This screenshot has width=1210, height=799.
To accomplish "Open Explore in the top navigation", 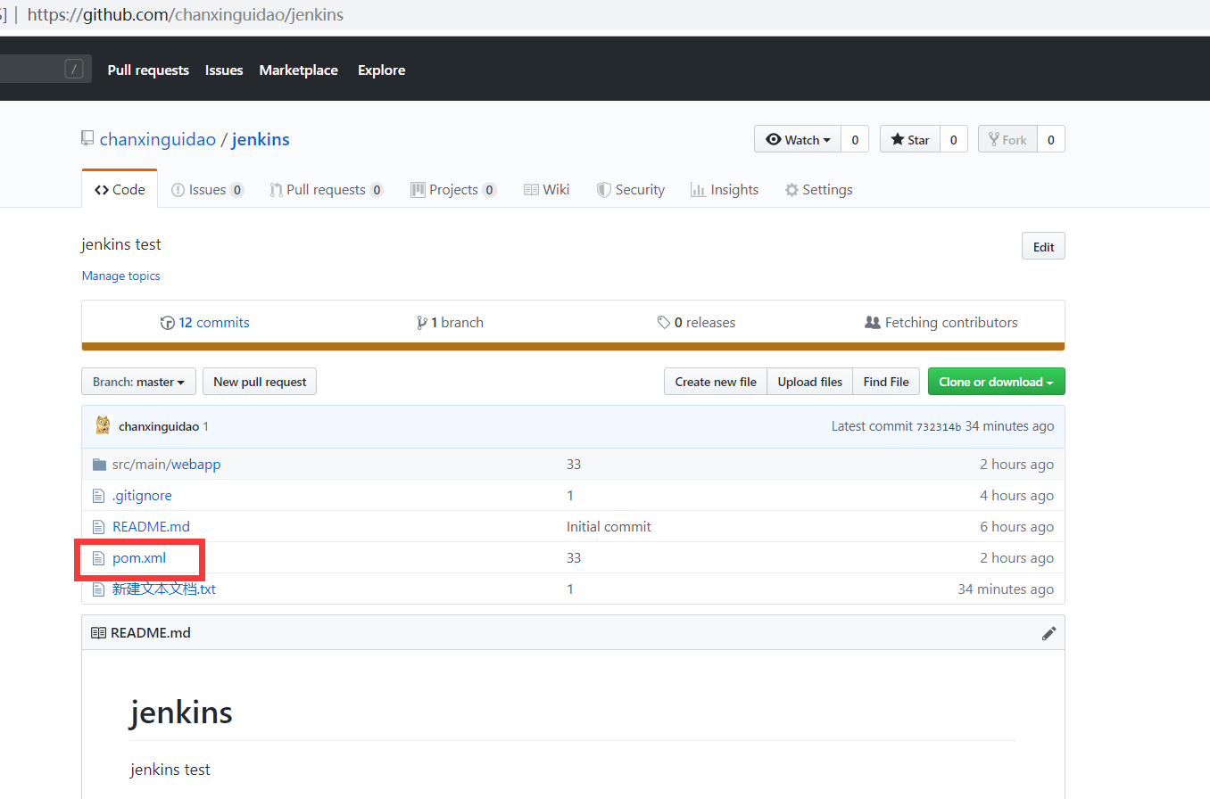I will coord(381,70).
